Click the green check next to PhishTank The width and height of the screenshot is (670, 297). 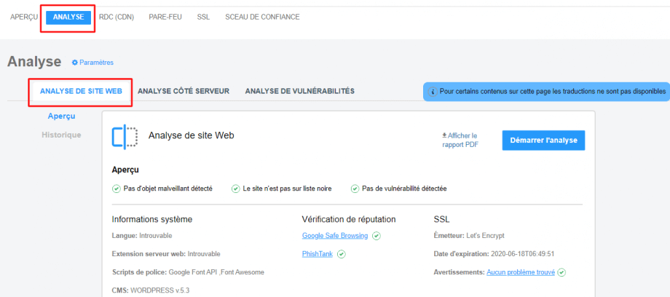(342, 254)
